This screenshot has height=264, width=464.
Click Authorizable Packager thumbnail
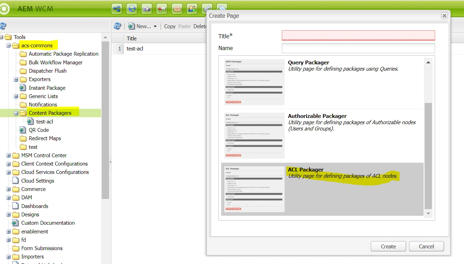[254, 136]
